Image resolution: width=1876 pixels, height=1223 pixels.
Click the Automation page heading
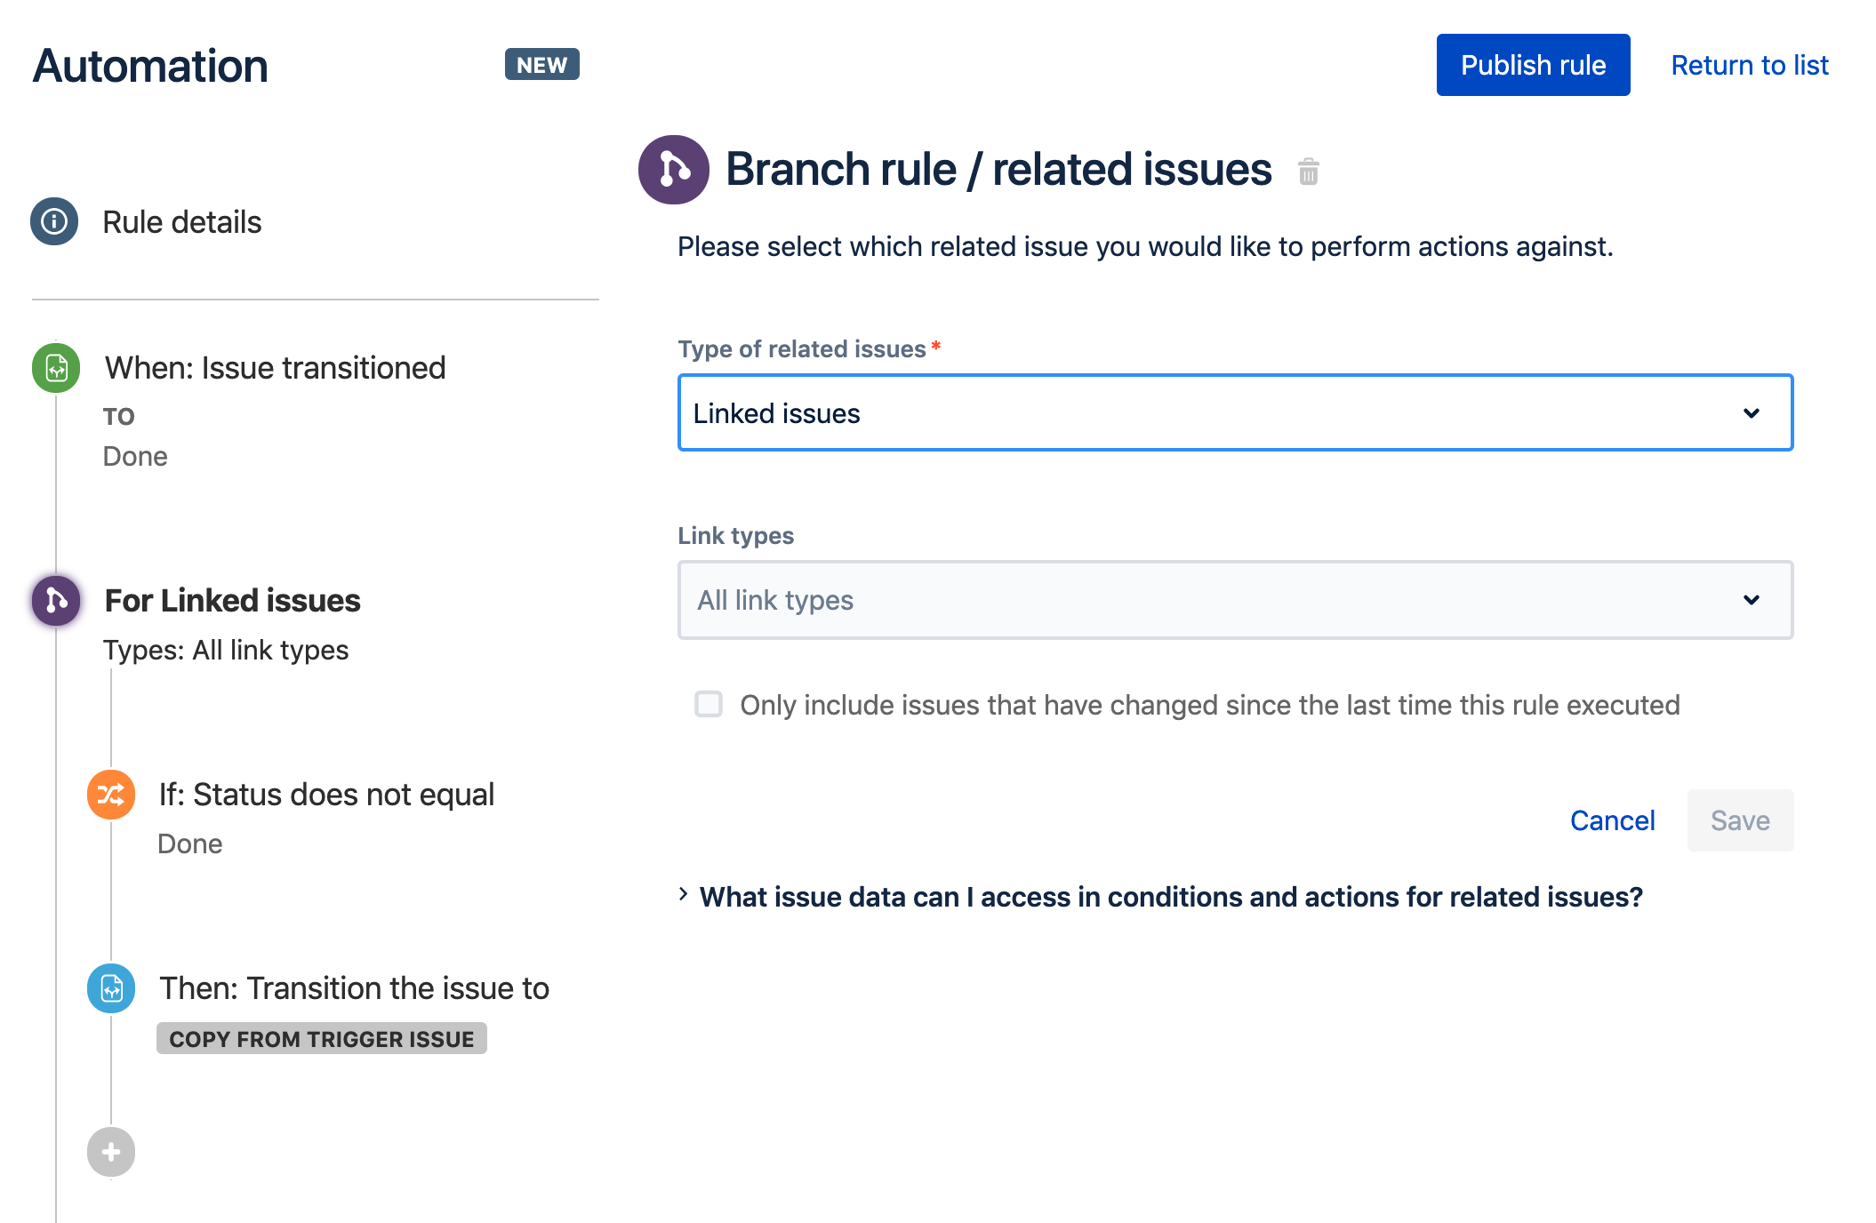150,66
